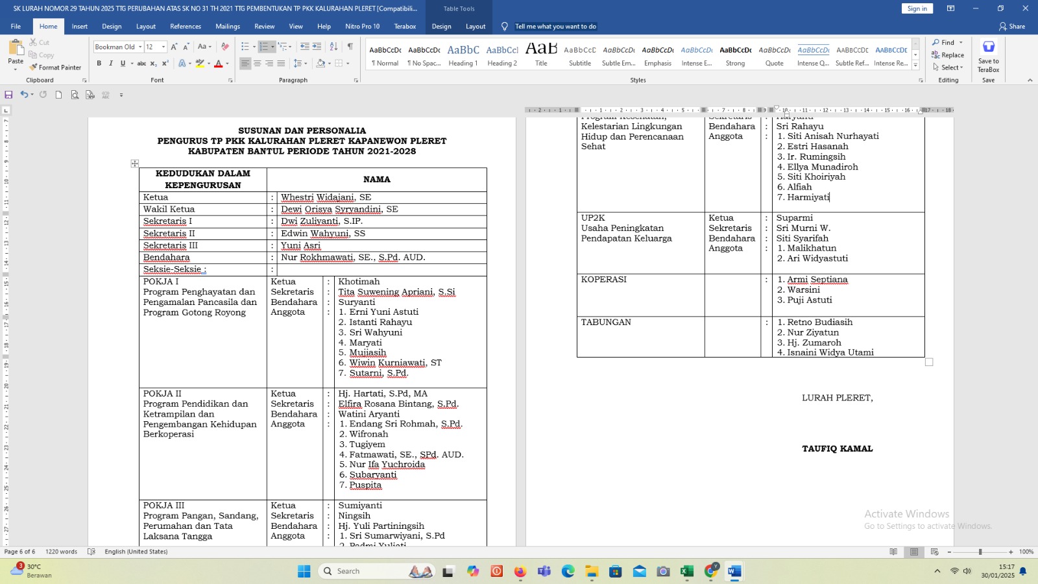
Task: Click the Decrease Font Size icon
Action: (186, 47)
